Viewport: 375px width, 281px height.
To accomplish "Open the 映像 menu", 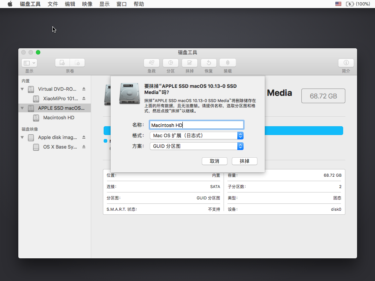I will pos(87,4).
